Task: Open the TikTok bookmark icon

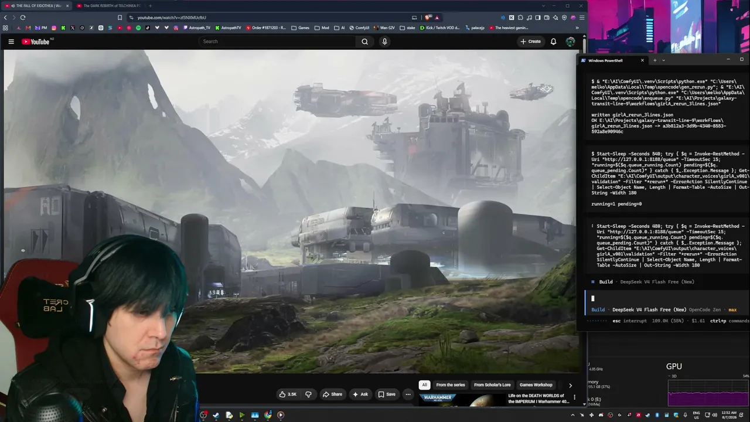Action: (148, 28)
